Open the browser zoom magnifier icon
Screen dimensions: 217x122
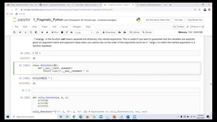pos(195,10)
